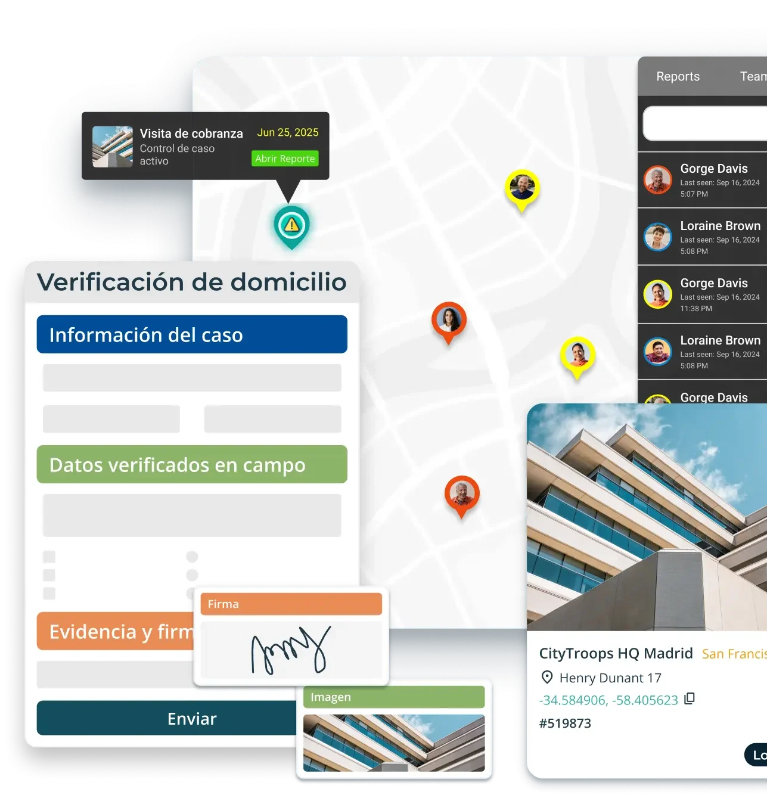Click the case number #519873
This screenshot has width=767, height=798.
coord(565,724)
